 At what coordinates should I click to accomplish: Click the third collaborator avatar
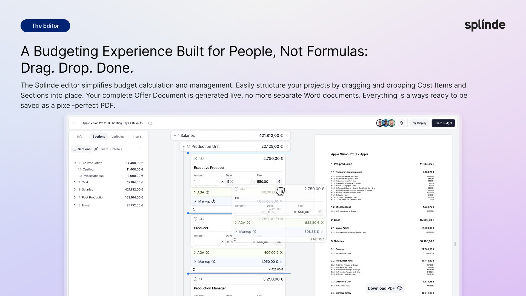tap(392, 123)
